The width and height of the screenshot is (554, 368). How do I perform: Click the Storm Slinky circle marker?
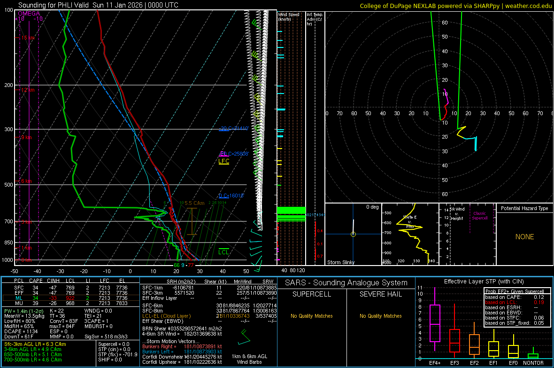pos(353,234)
